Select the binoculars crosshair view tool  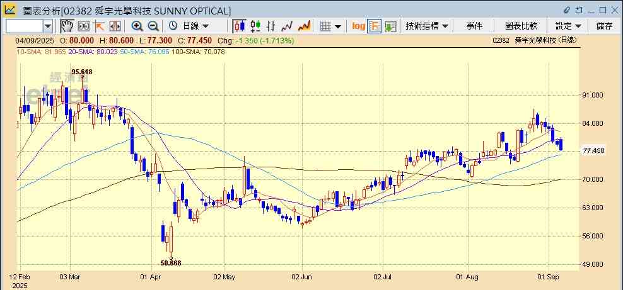(x=83, y=26)
